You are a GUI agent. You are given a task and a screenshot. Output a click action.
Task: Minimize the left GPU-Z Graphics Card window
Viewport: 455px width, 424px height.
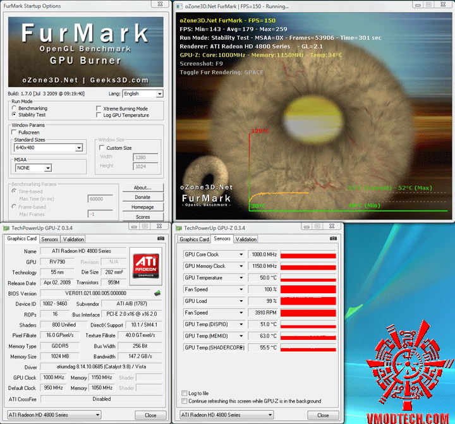(x=134, y=226)
